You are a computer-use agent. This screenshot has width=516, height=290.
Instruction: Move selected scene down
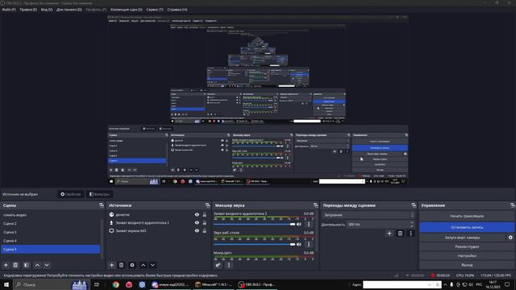tap(47, 265)
